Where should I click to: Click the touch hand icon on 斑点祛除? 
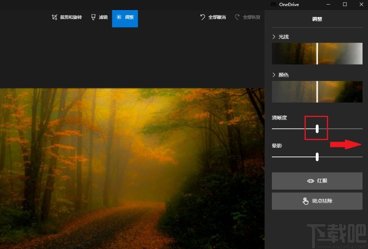305,201
